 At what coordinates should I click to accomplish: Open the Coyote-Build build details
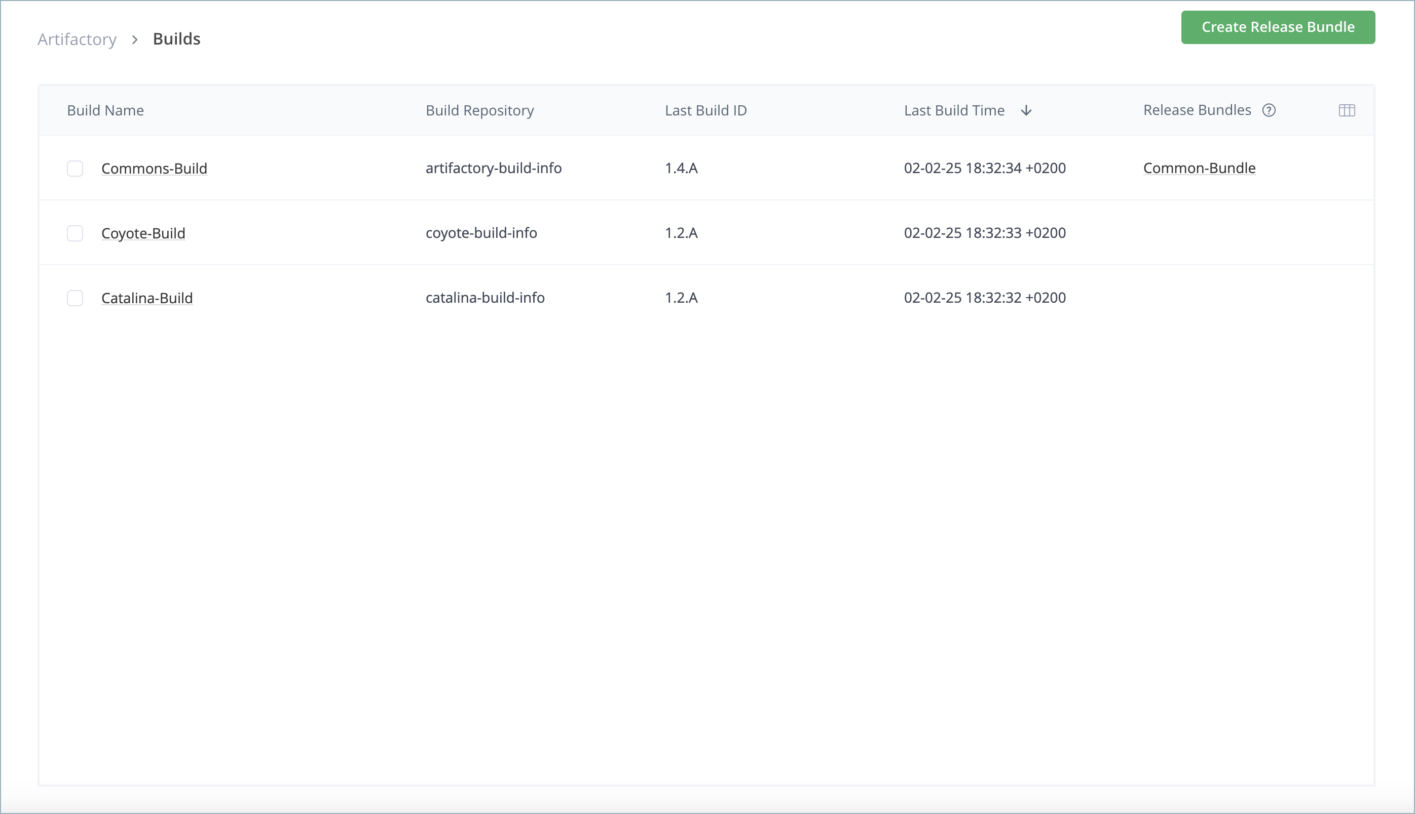pos(143,233)
